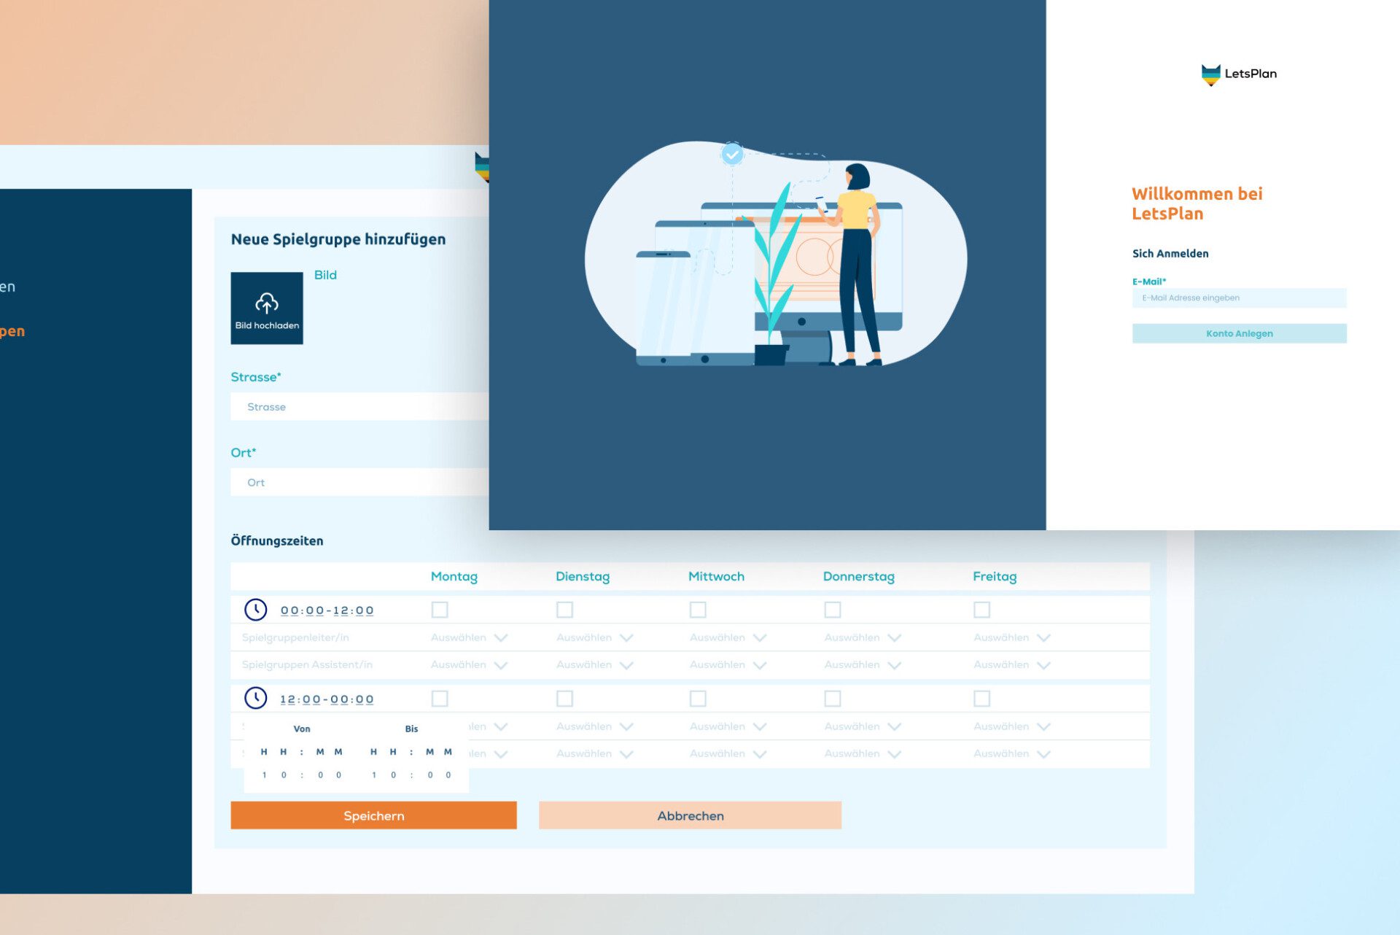Click the Konto Anlegen button
Screen dimensions: 1400x935
[x=1239, y=333]
